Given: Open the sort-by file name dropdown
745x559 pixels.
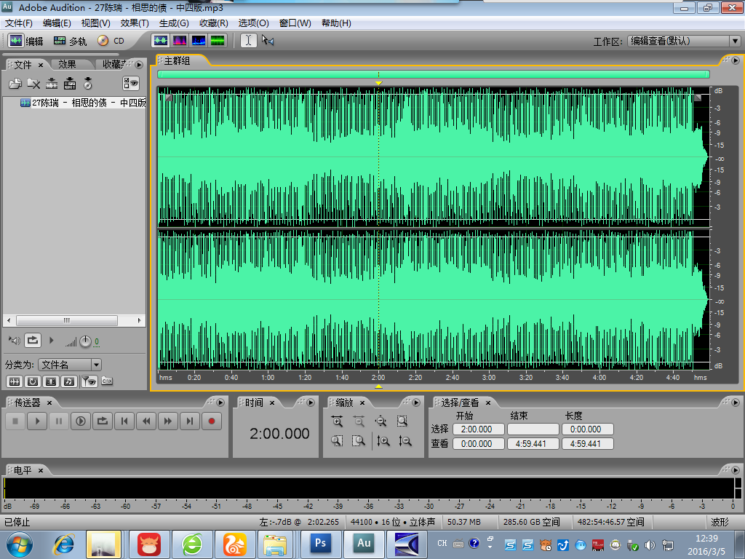Looking at the screenshot, I should [x=70, y=365].
